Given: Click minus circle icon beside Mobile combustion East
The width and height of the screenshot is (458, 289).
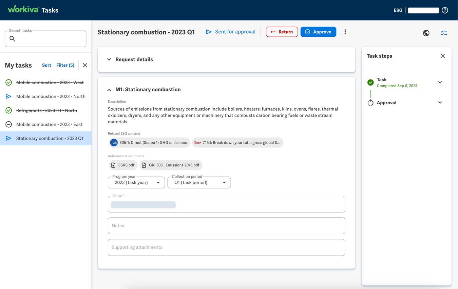Looking at the screenshot, I should coord(9,124).
